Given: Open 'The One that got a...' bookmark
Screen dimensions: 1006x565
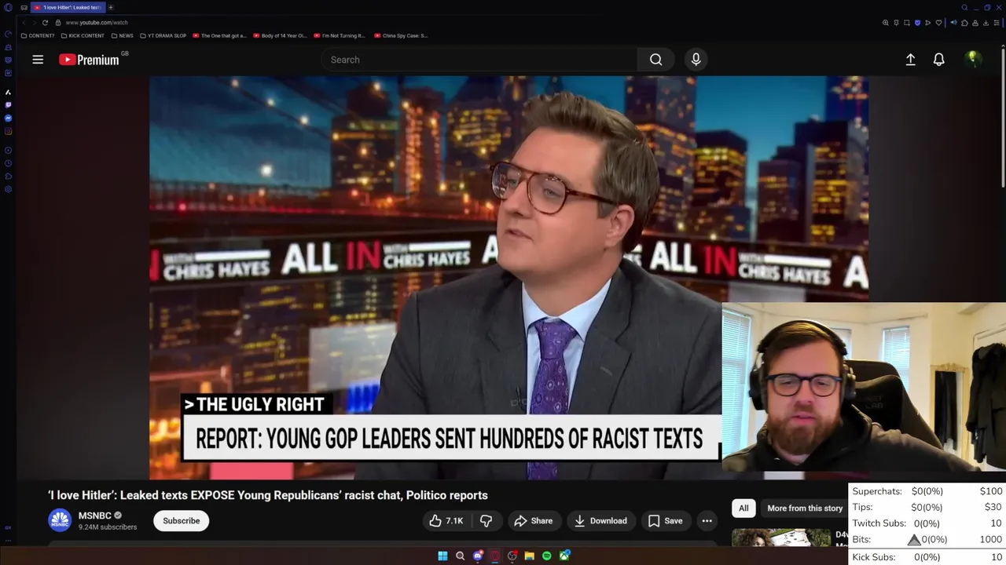Looking at the screenshot, I should pyautogui.click(x=220, y=35).
